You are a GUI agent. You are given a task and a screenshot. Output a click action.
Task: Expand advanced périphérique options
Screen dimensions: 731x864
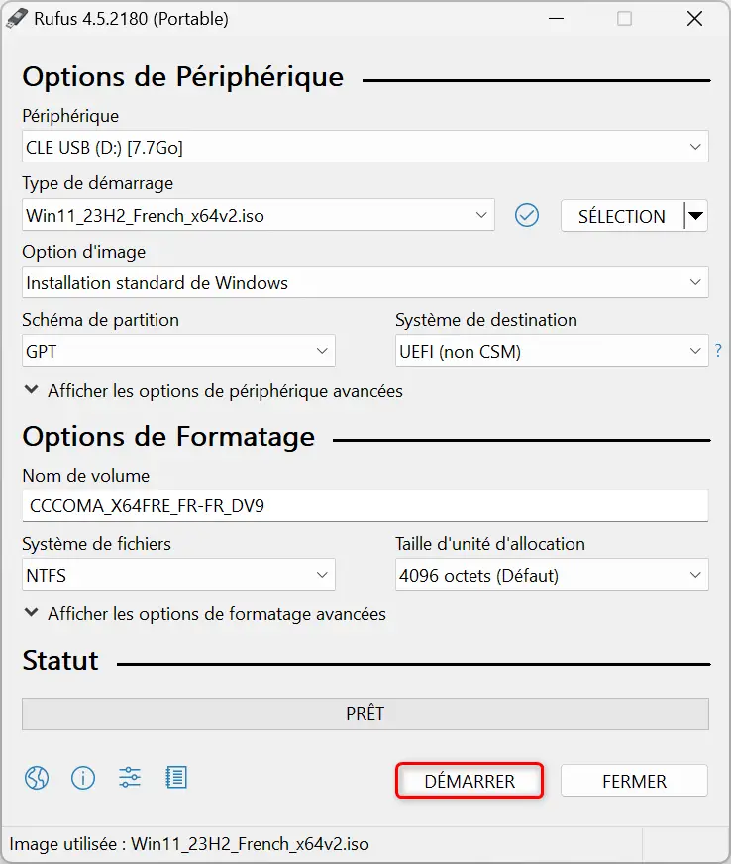click(214, 391)
